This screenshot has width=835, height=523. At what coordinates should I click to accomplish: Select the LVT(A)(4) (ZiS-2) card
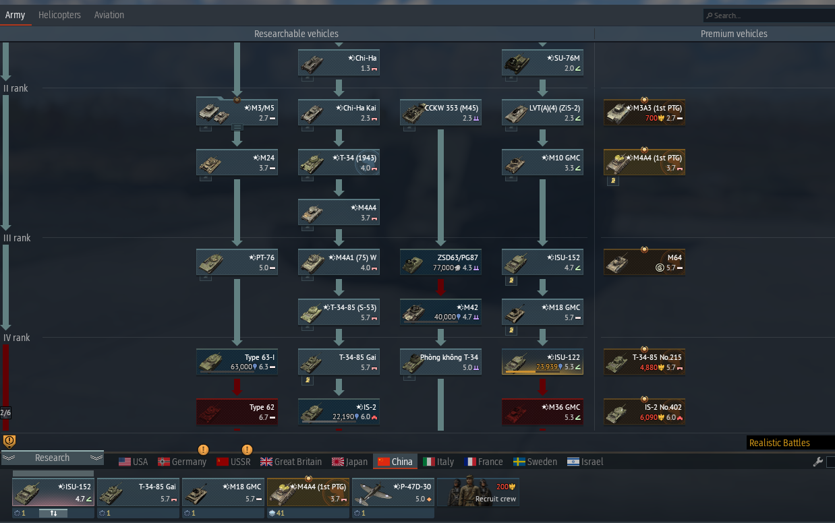click(x=542, y=113)
